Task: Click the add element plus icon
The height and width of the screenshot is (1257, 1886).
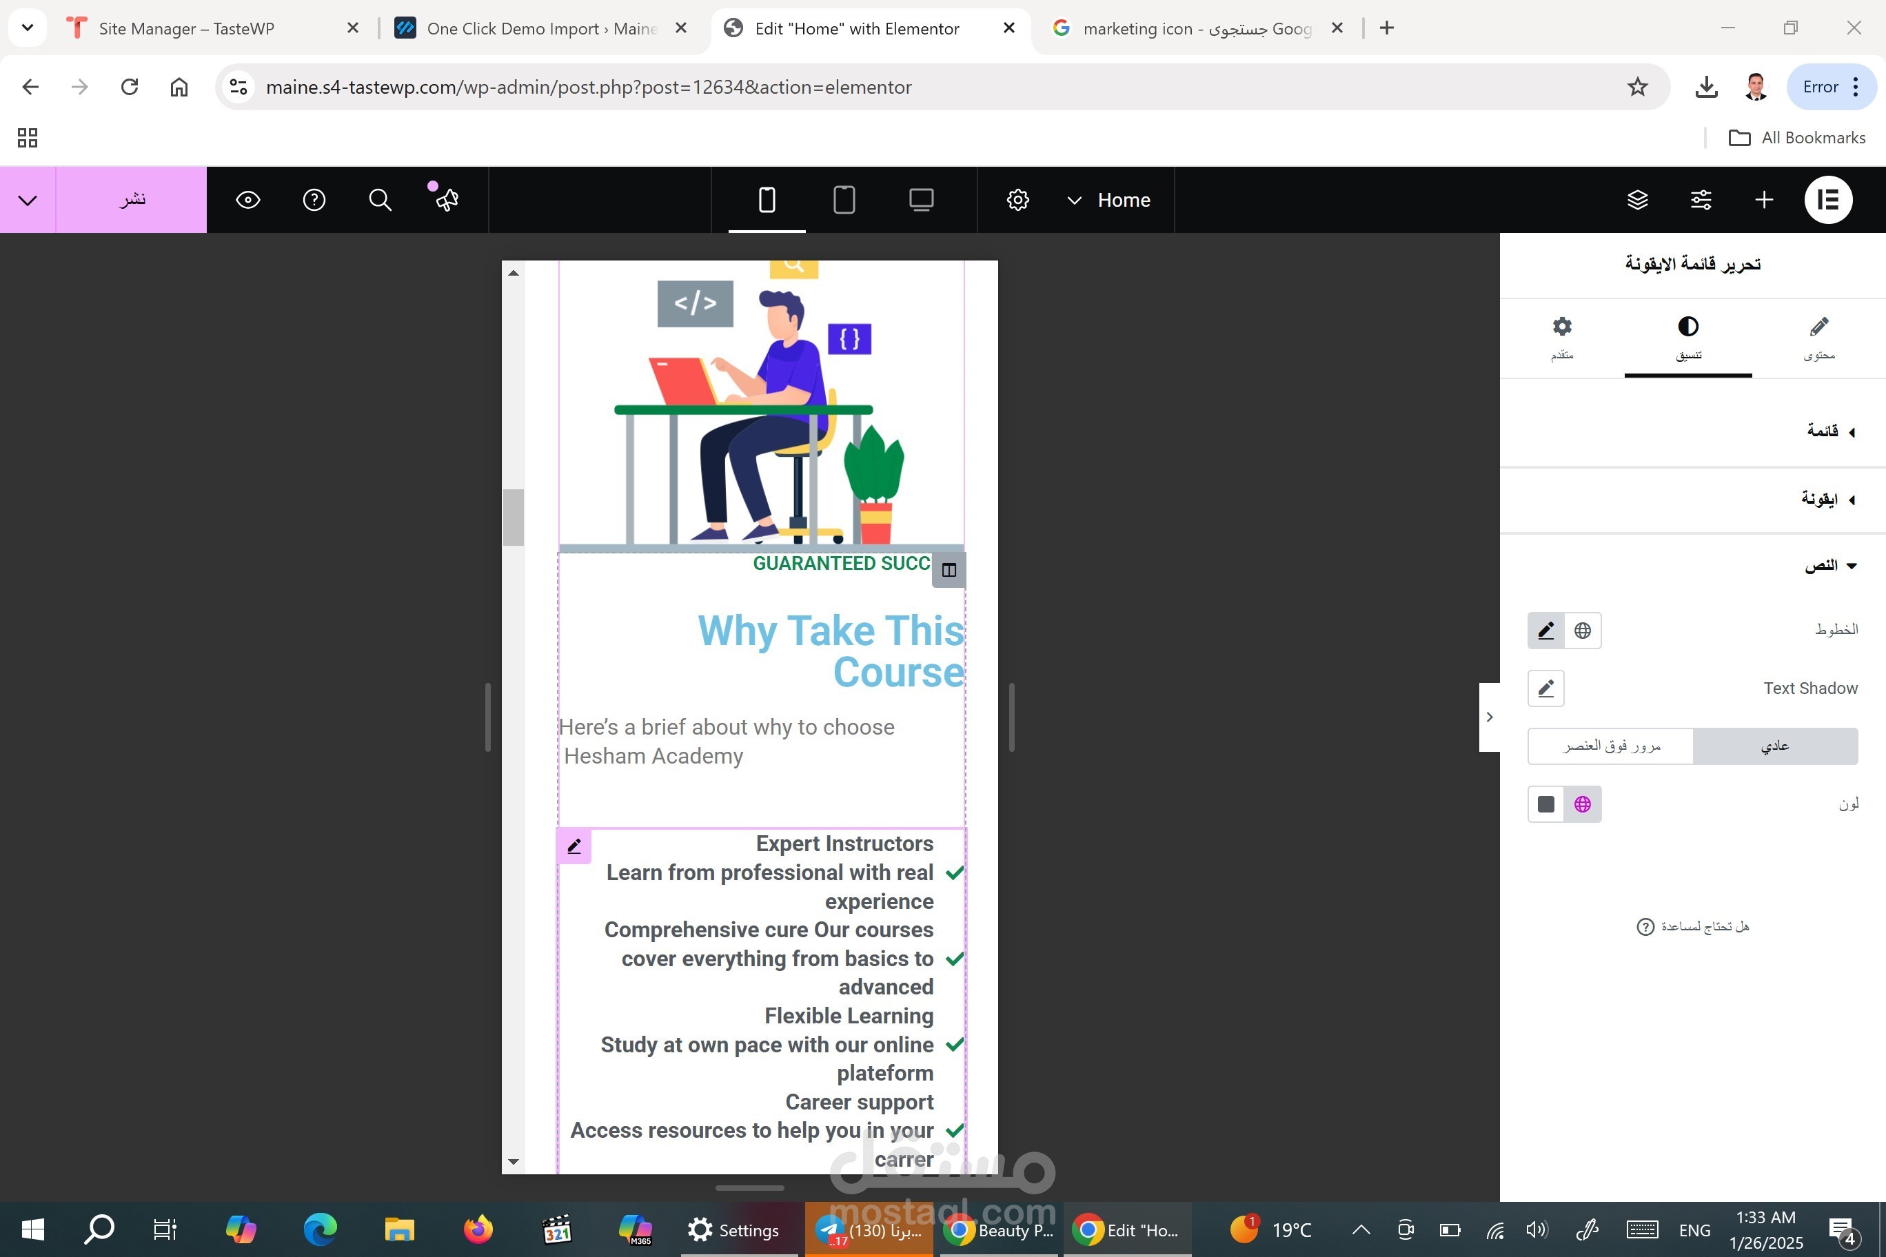Action: click(1763, 200)
